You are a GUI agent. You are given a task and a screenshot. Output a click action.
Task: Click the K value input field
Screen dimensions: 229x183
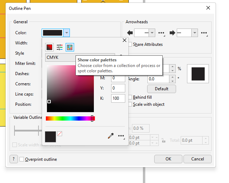pos(118,98)
